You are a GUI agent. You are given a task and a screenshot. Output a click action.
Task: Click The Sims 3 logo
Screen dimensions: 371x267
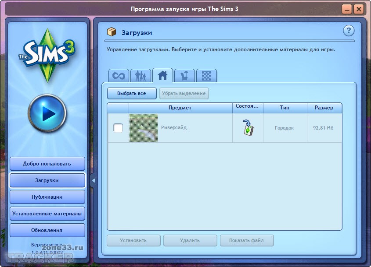47,56
